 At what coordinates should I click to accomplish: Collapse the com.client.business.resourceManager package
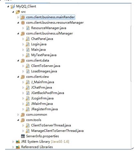click(x=18, y=23)
